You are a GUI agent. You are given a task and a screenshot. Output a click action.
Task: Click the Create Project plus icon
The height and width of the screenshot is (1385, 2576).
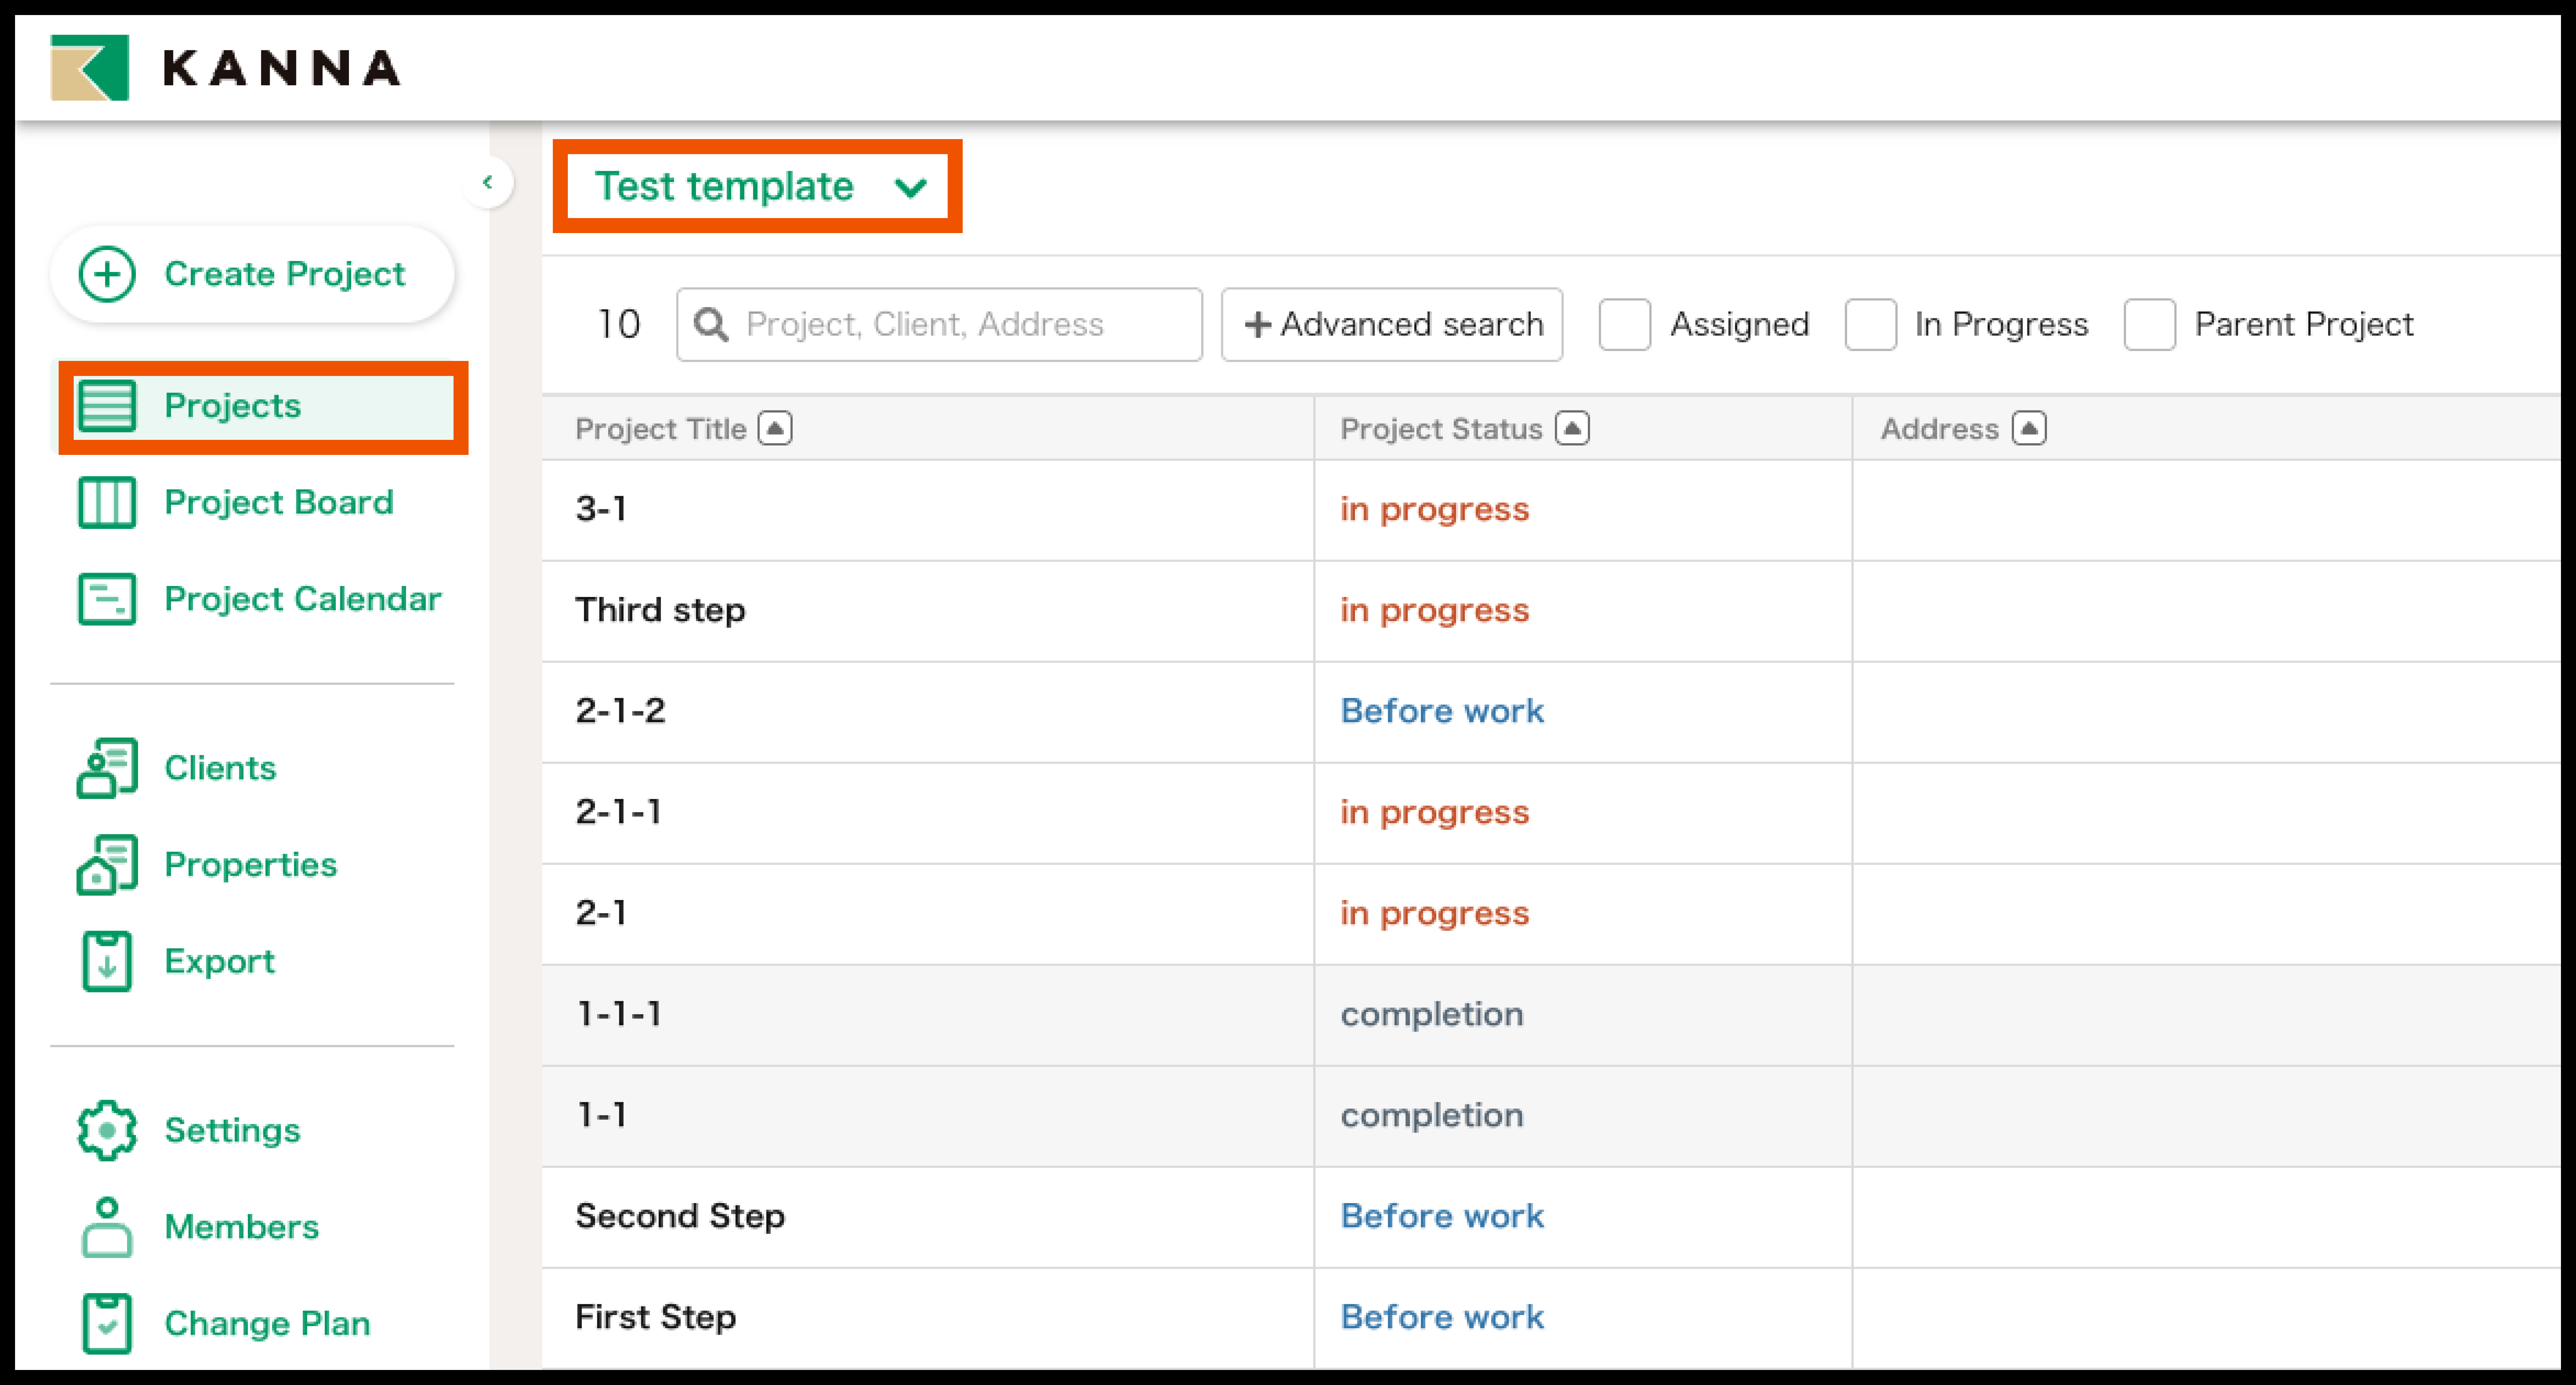(107, 274)
